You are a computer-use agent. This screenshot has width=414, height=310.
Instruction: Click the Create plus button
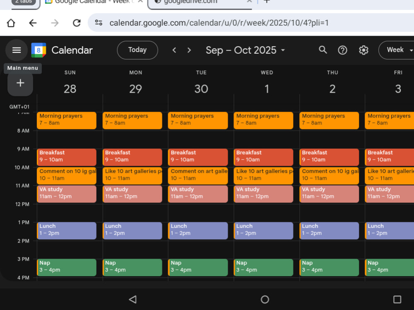pos(20,83)
